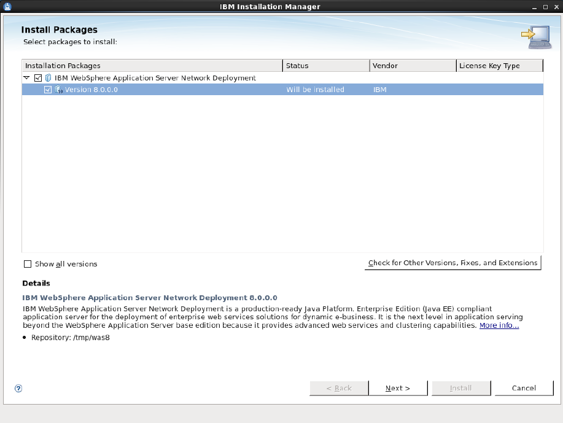
Task: Click the disabled Install button
Action: pos(461,388)
